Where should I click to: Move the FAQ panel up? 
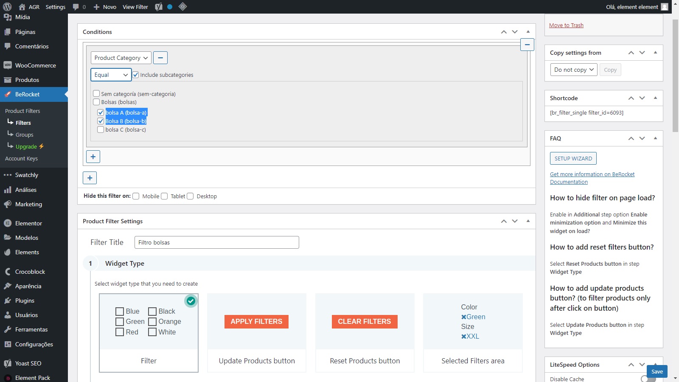[x=631, y=138]
